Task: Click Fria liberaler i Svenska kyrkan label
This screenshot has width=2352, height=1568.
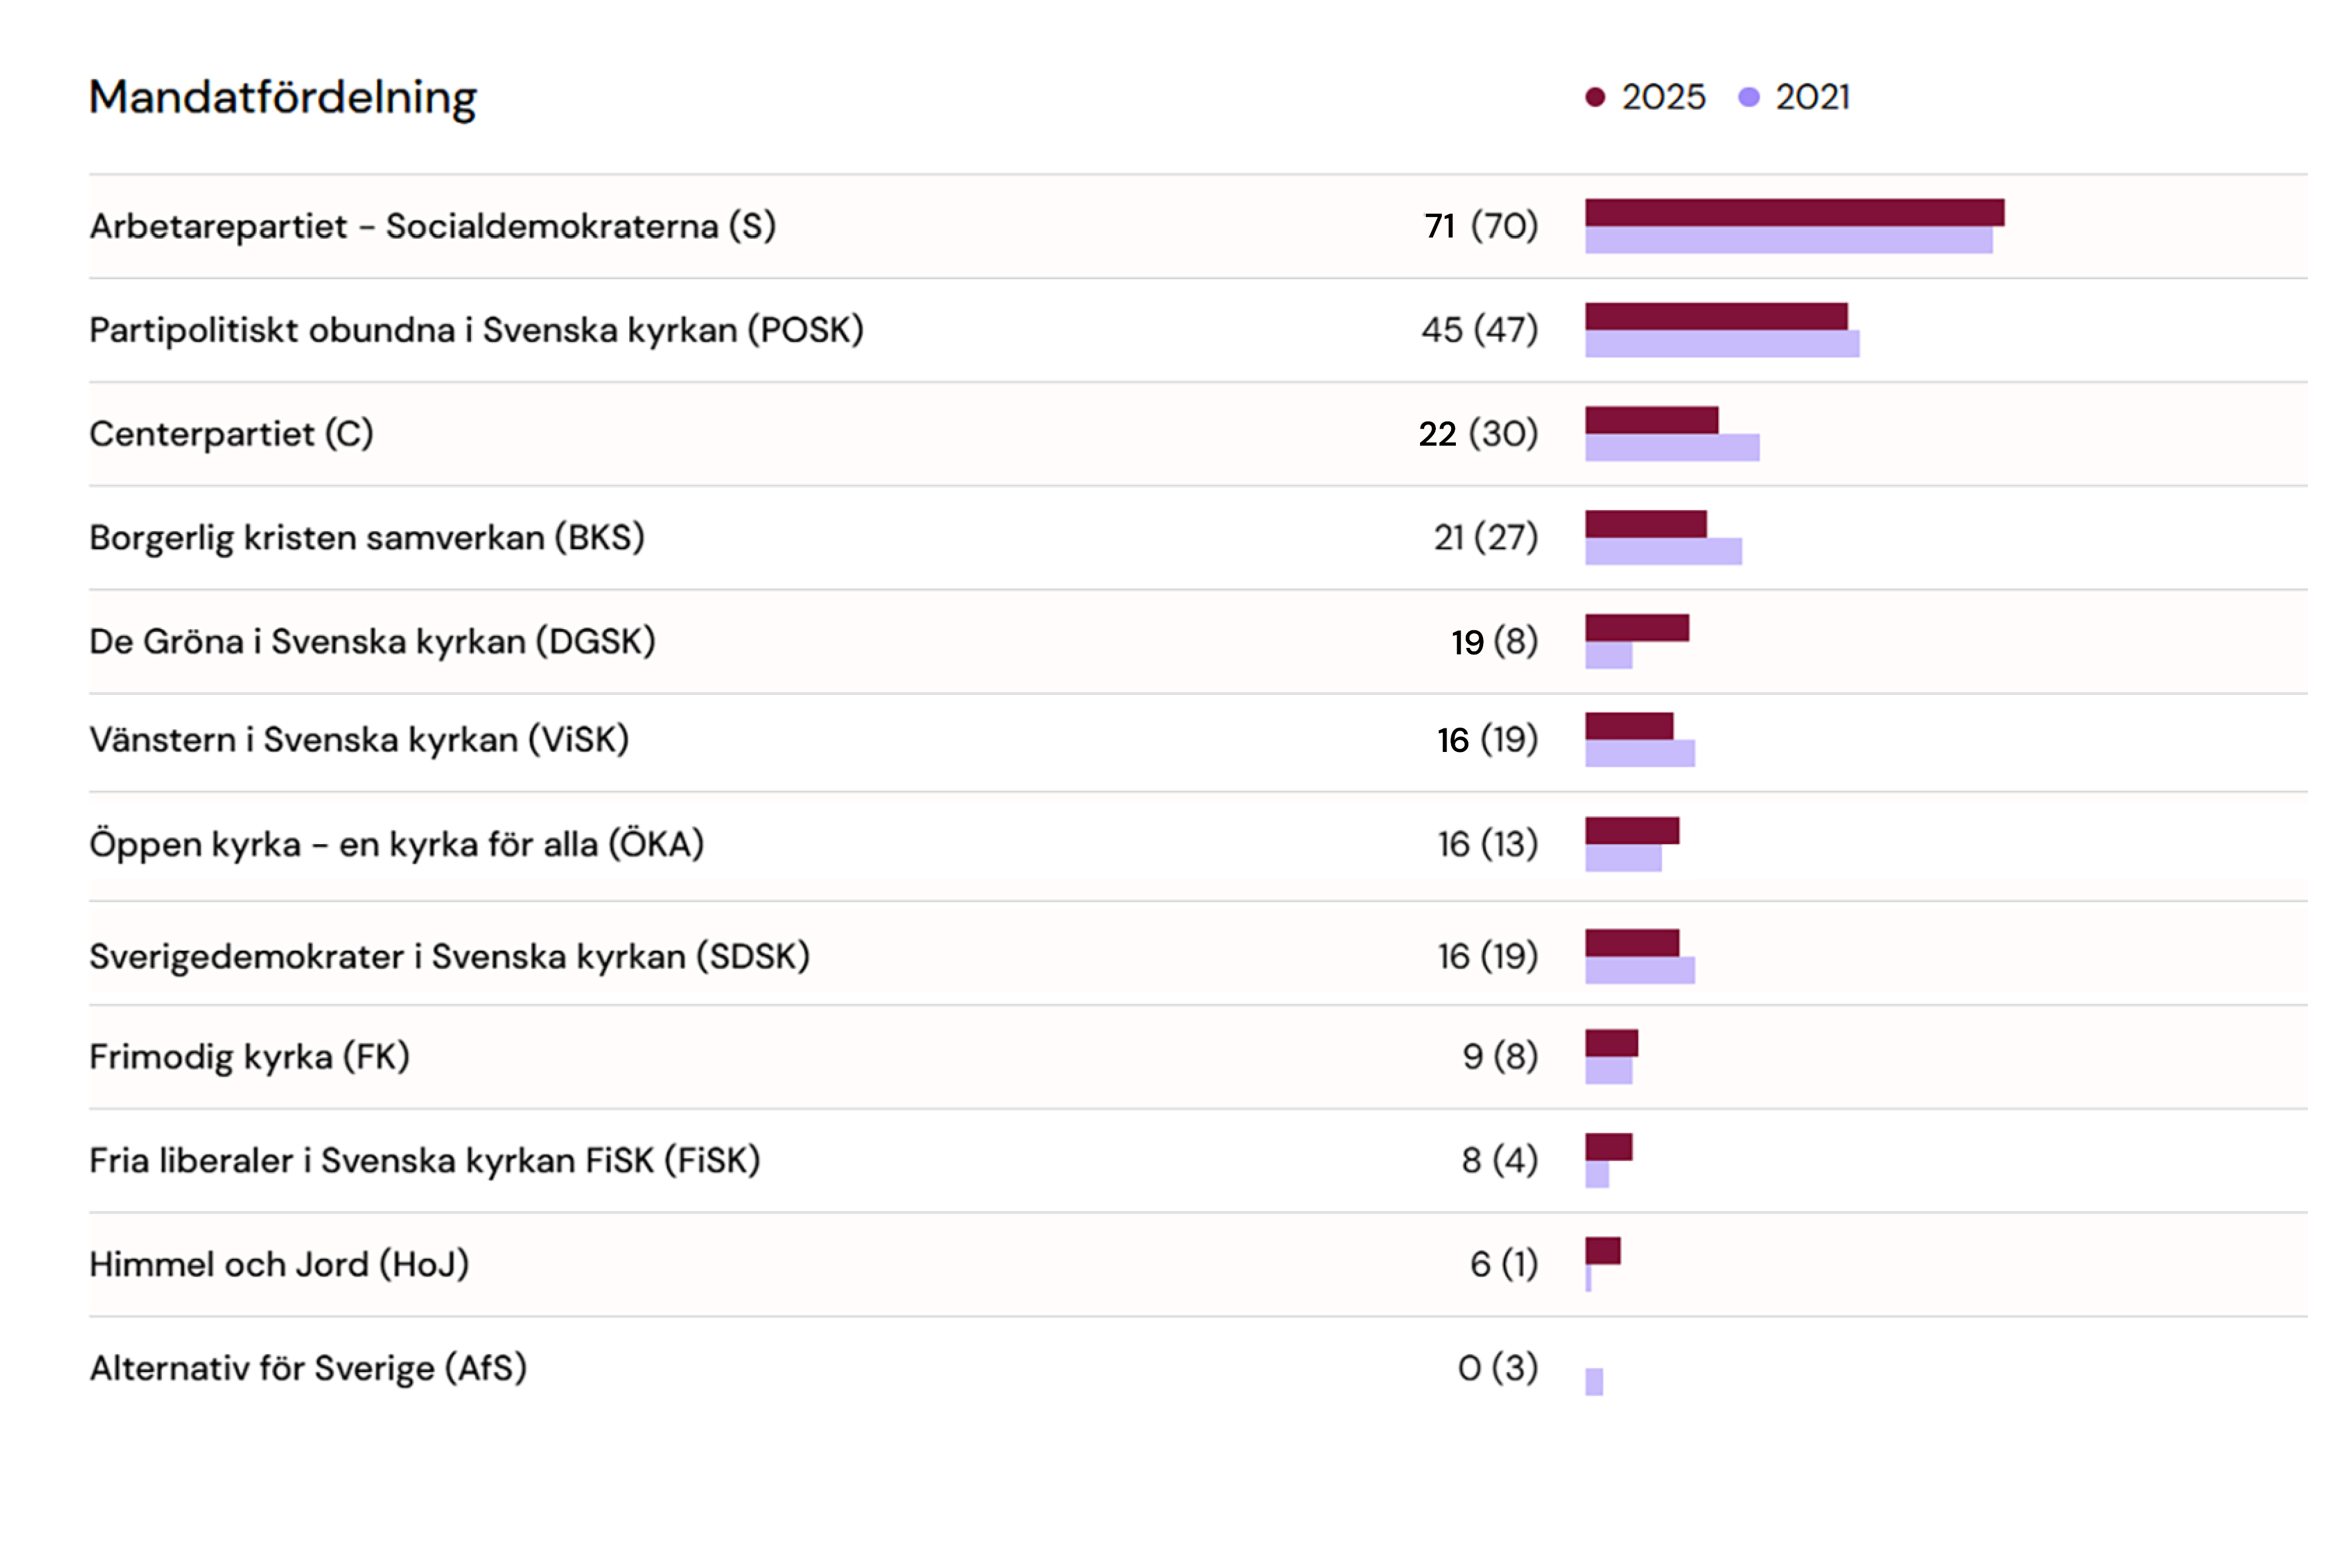Action: point(424,1160)
